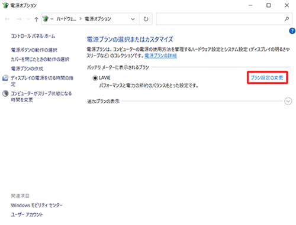
Task: Open 電源プランの詳細 hyperlink
Action: [160, 56]
